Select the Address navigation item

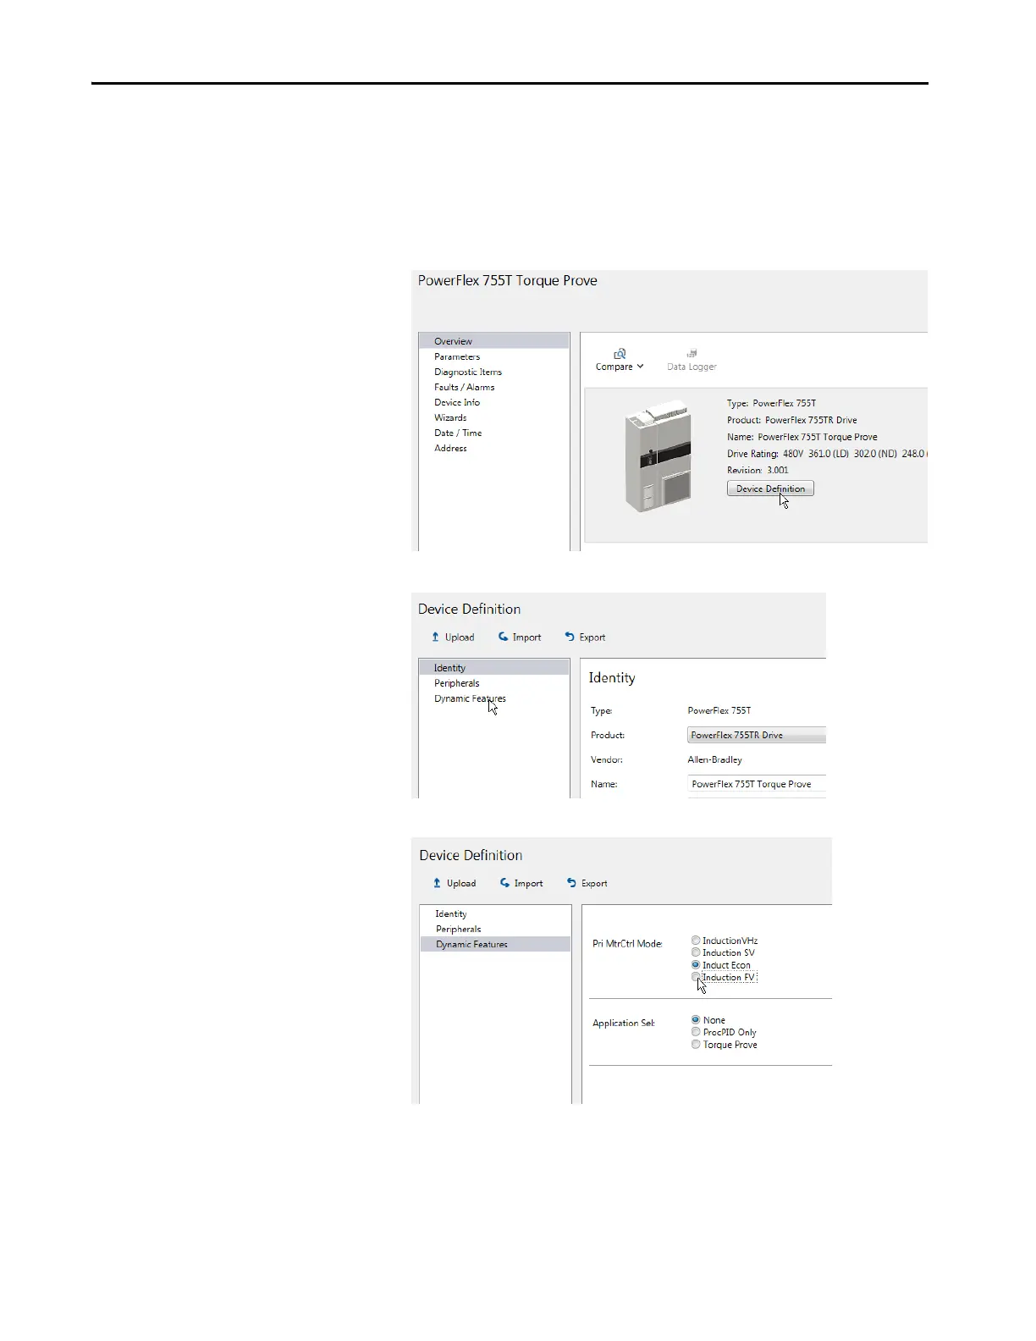tap(450, 448)
